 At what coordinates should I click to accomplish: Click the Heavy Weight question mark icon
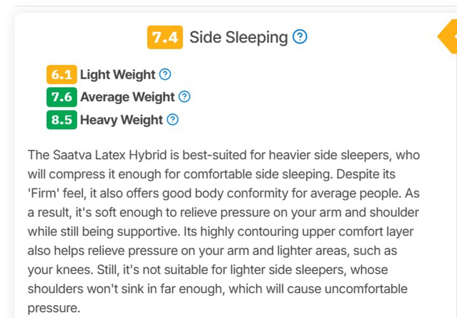click(173, 120)
